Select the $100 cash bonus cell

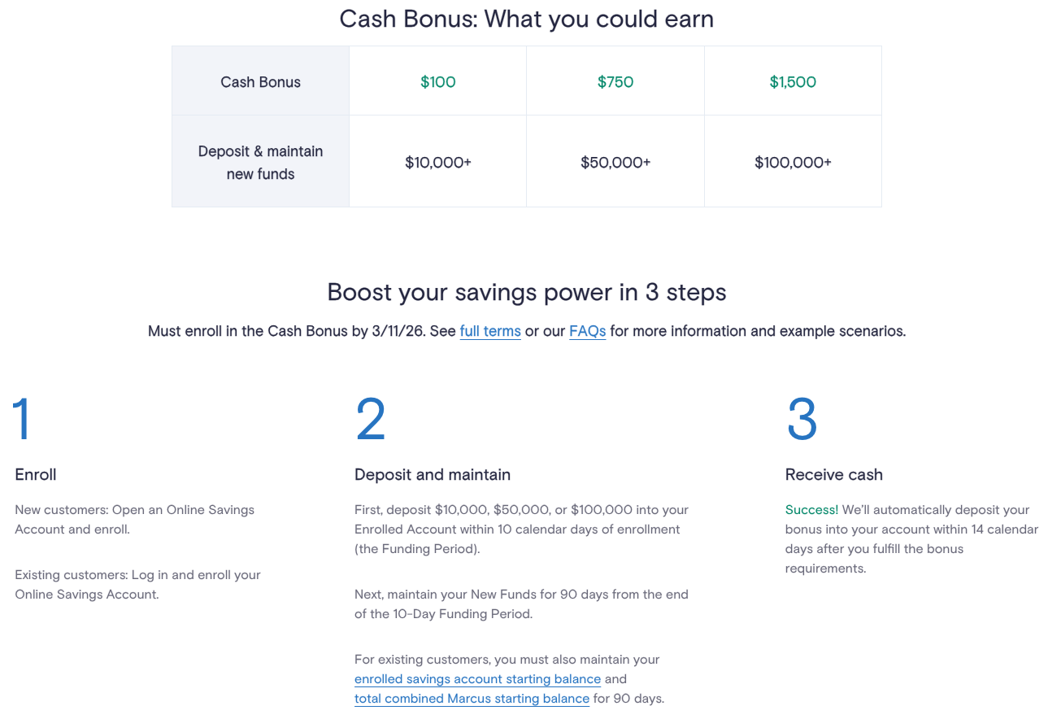[437, 81]
